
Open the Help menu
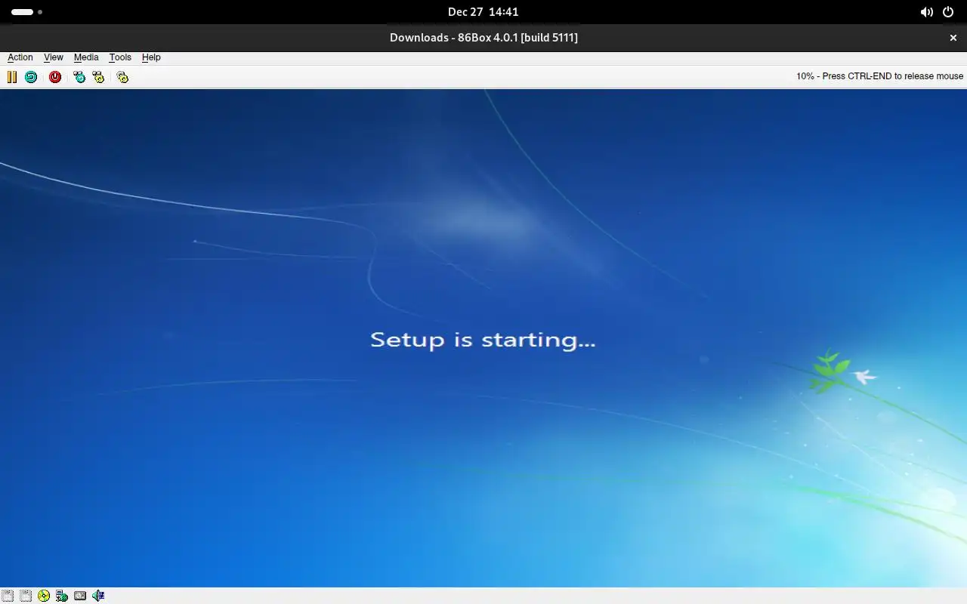pos(151,57)
